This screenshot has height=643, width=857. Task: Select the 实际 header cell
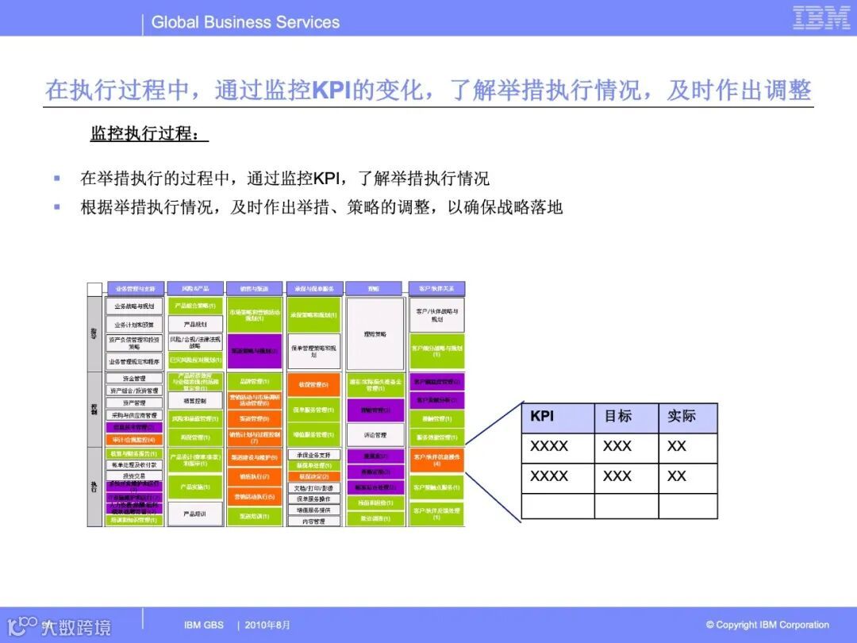coord(688,418)
